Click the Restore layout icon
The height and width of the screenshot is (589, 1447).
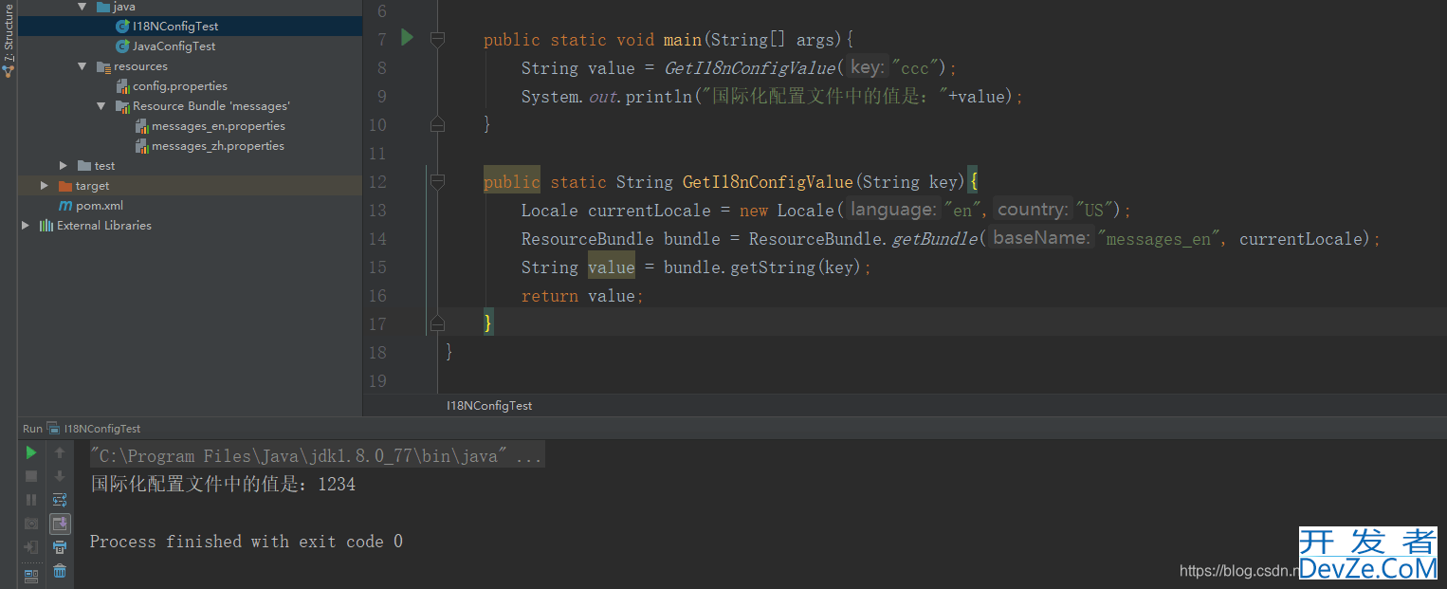pos(31,575)
